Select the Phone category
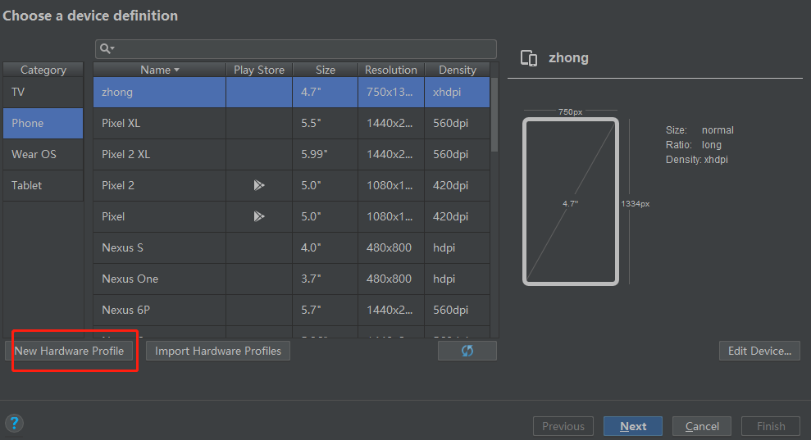Viewport: 811px width, 440px height. 43,123
